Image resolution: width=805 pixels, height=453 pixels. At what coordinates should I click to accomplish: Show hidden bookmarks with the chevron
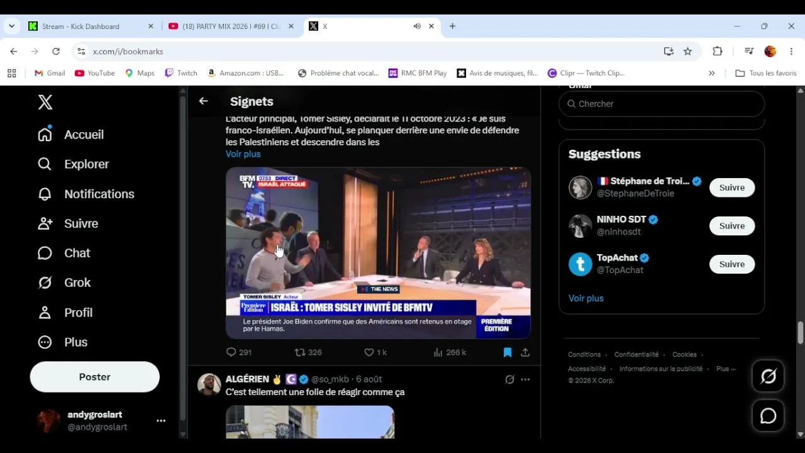click(712, 73)
